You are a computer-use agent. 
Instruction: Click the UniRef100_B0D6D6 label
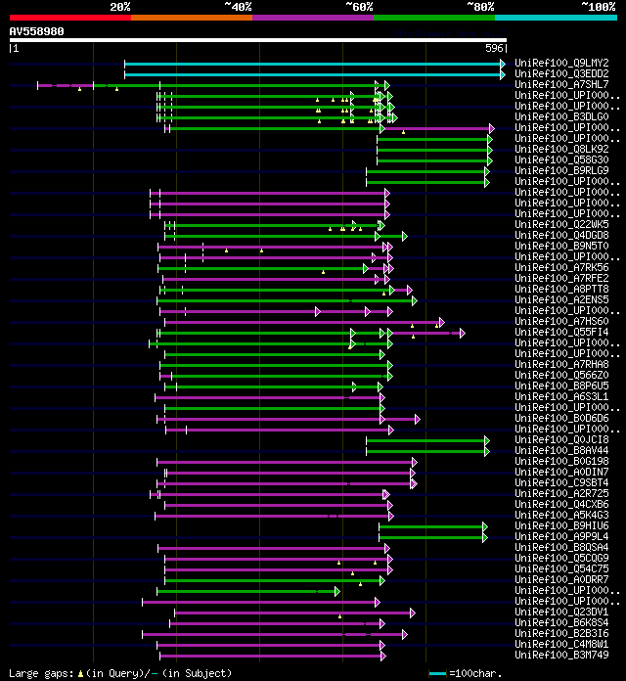[x=561, y=418]
